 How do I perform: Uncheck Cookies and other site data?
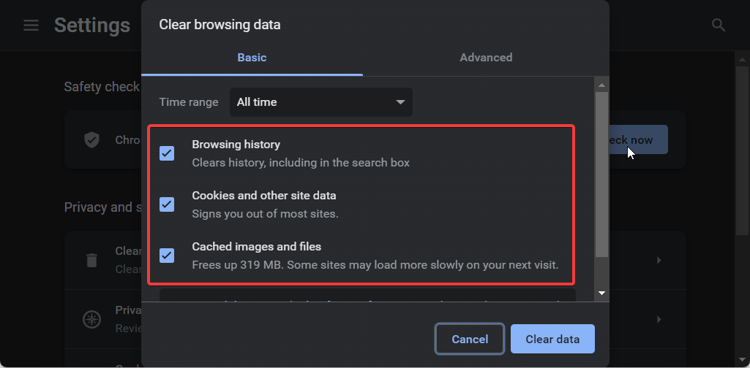point(167,204)
